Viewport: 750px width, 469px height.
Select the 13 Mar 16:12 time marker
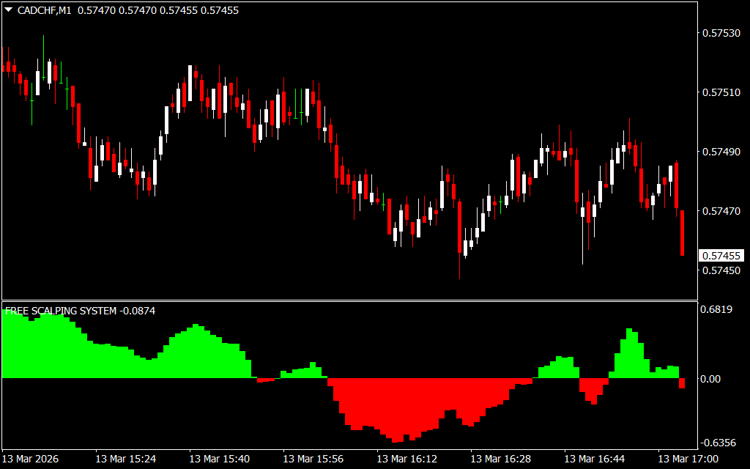coord(406,459)
